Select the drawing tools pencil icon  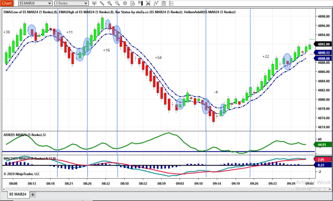point(102,3)
